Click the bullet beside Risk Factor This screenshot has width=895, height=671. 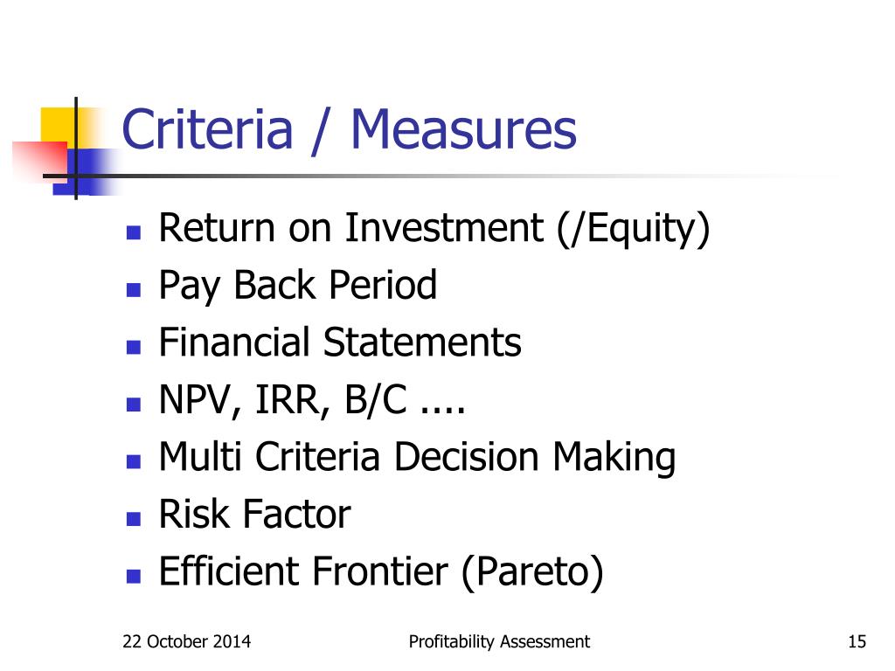(134, 519)
